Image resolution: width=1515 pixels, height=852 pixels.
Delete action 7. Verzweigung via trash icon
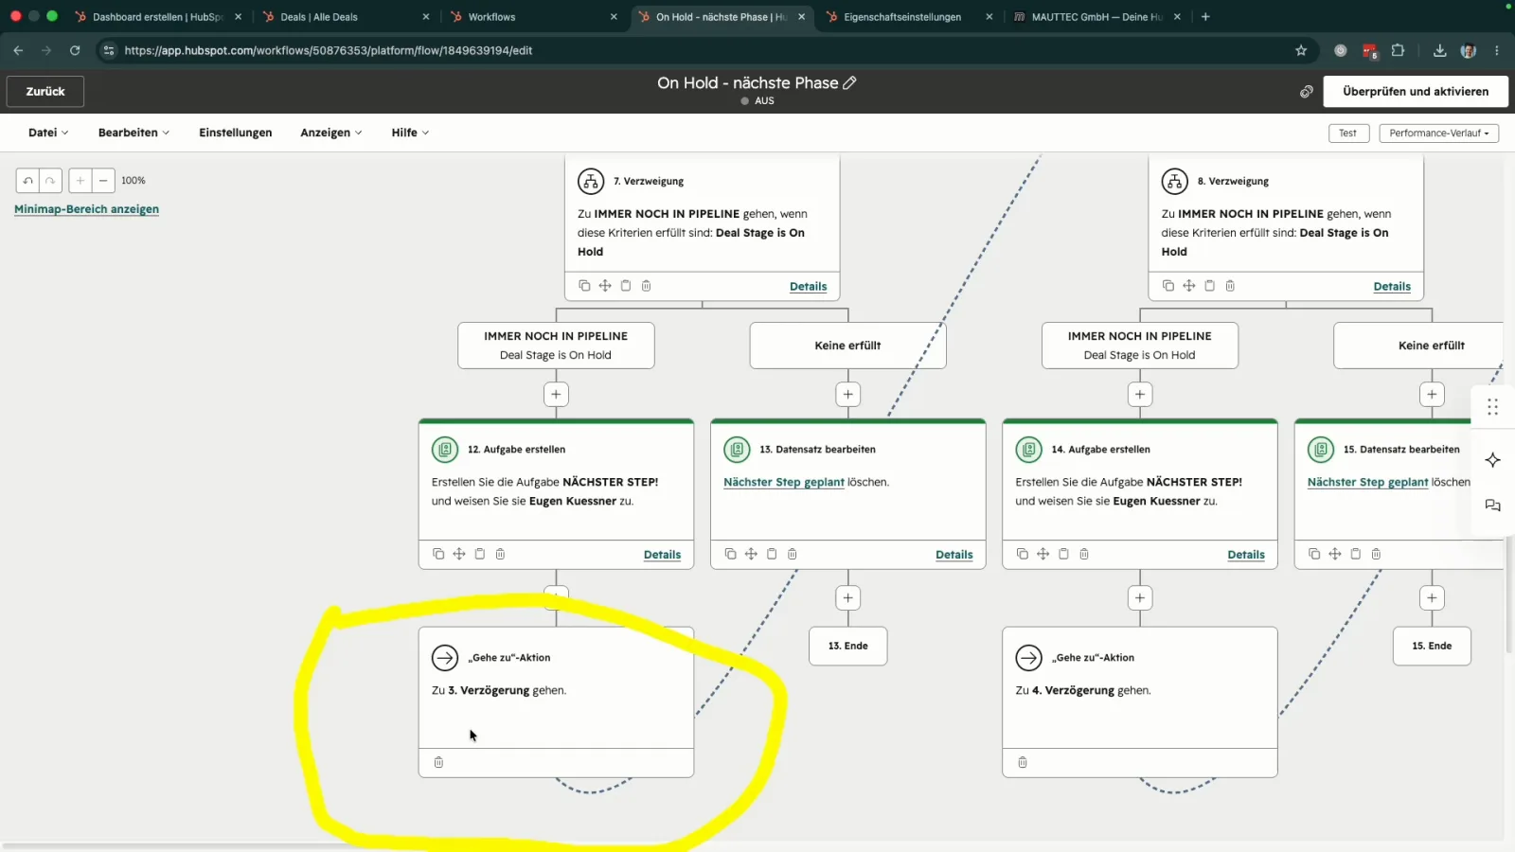click(647, 286)
